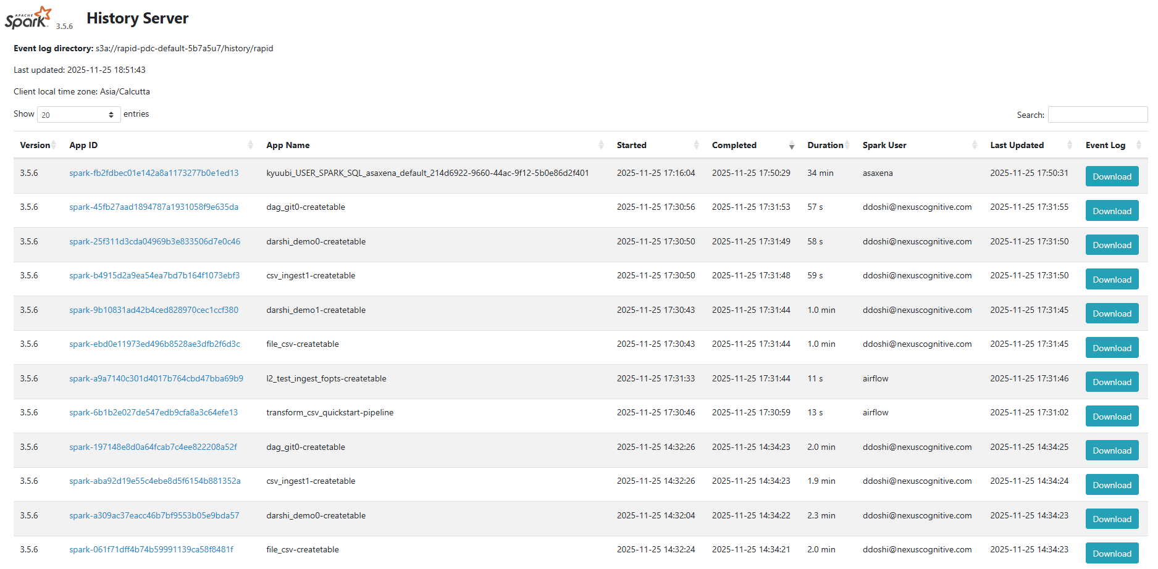This screenshot has width=1158, height=569.
Task: Open app spark-9b10831ad42b4ced828970cec1ccf380
Action: click(x=154, y=310)
